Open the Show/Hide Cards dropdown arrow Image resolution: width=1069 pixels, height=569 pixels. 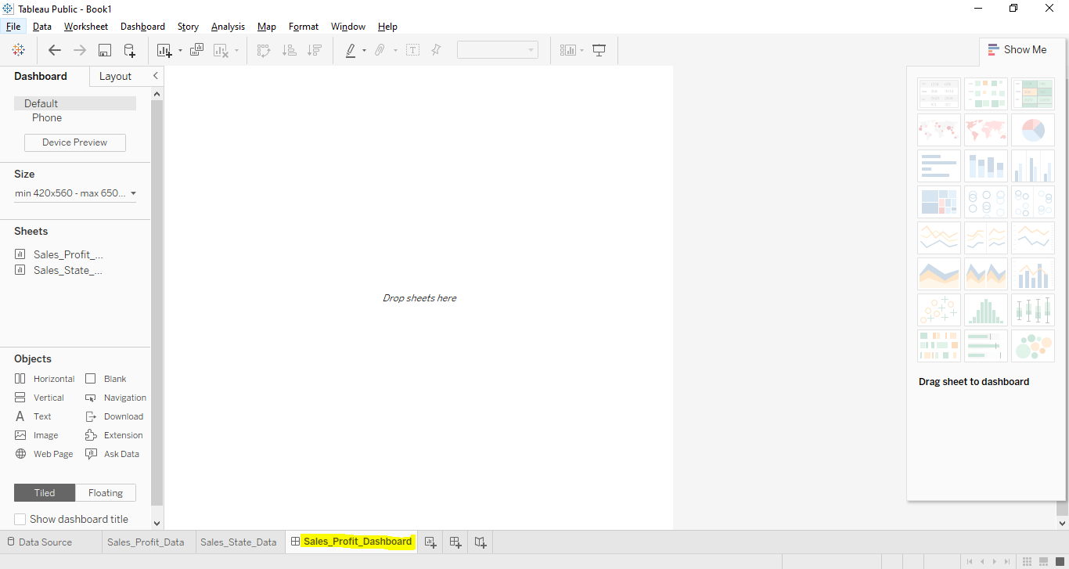pos(581,51)
